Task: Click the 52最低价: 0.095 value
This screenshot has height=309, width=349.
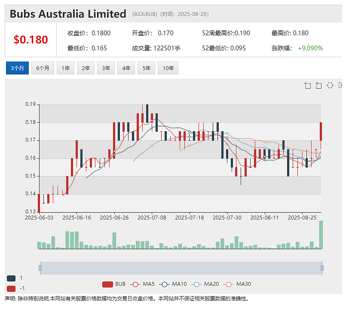Action: 223,48
